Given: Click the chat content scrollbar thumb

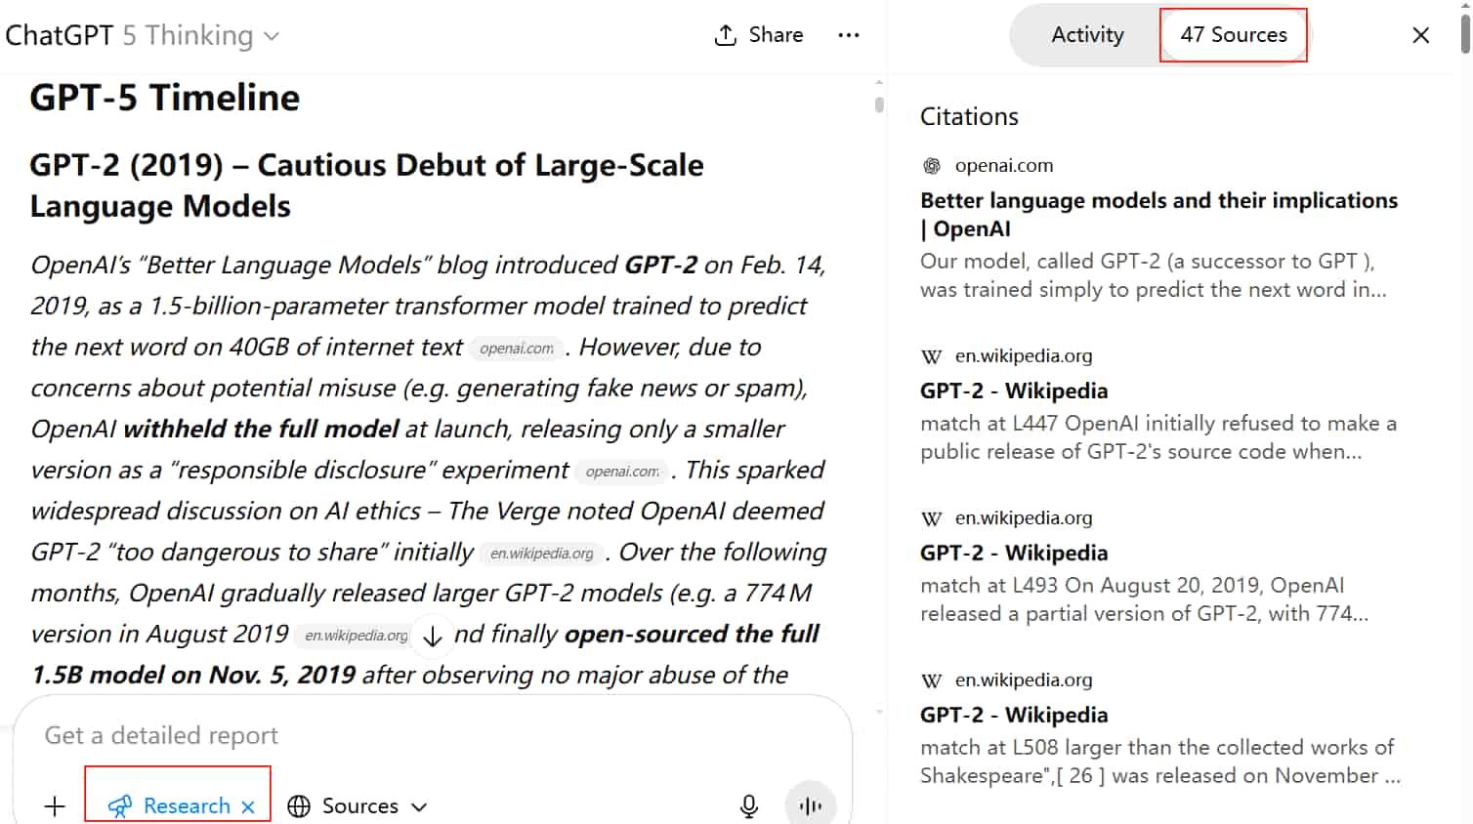Looking at the screenshot, I should coord(879,103).
